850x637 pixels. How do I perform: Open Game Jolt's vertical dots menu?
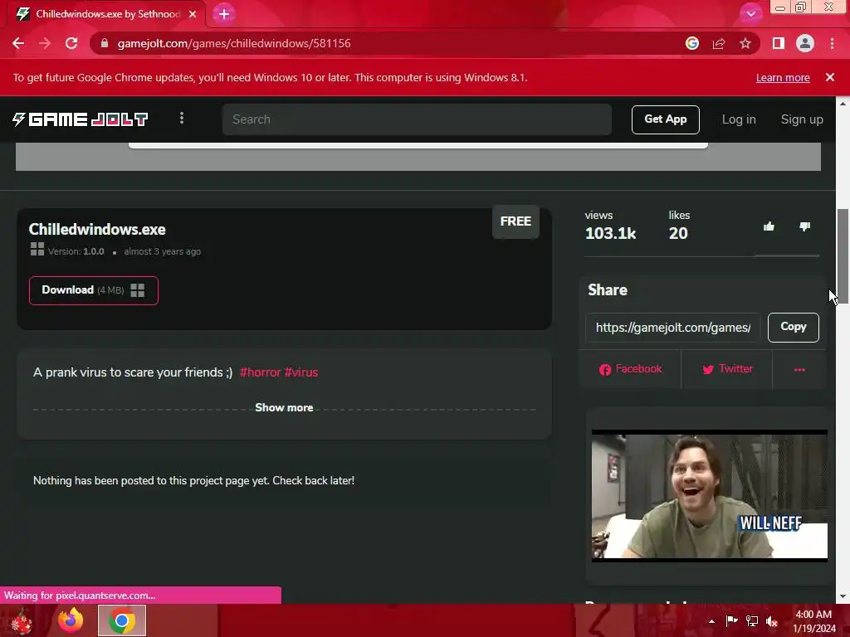(182, 118)
